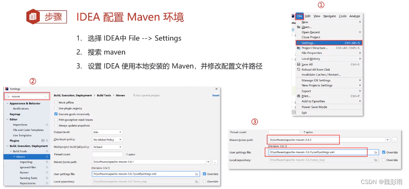Image resolution: width=409 pixels, height=189 pixels.
Task: Click the Build Tools breadcrumb
Action: [104, 96]
